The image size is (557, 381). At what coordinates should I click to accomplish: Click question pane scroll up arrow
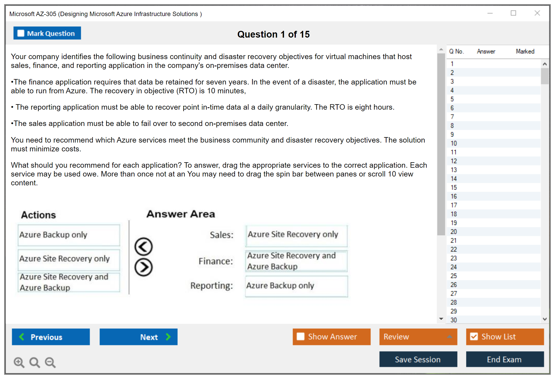[441, 49]
